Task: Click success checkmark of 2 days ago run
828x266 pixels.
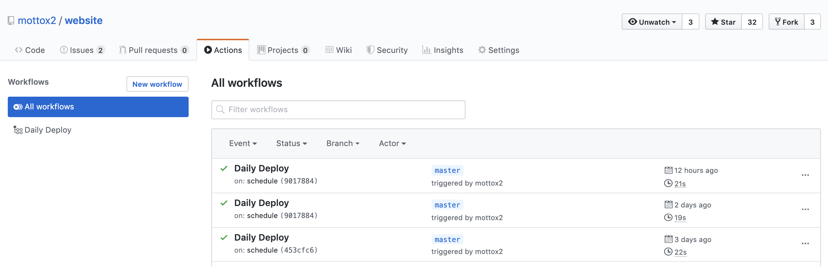Action: tap(224, 203)
